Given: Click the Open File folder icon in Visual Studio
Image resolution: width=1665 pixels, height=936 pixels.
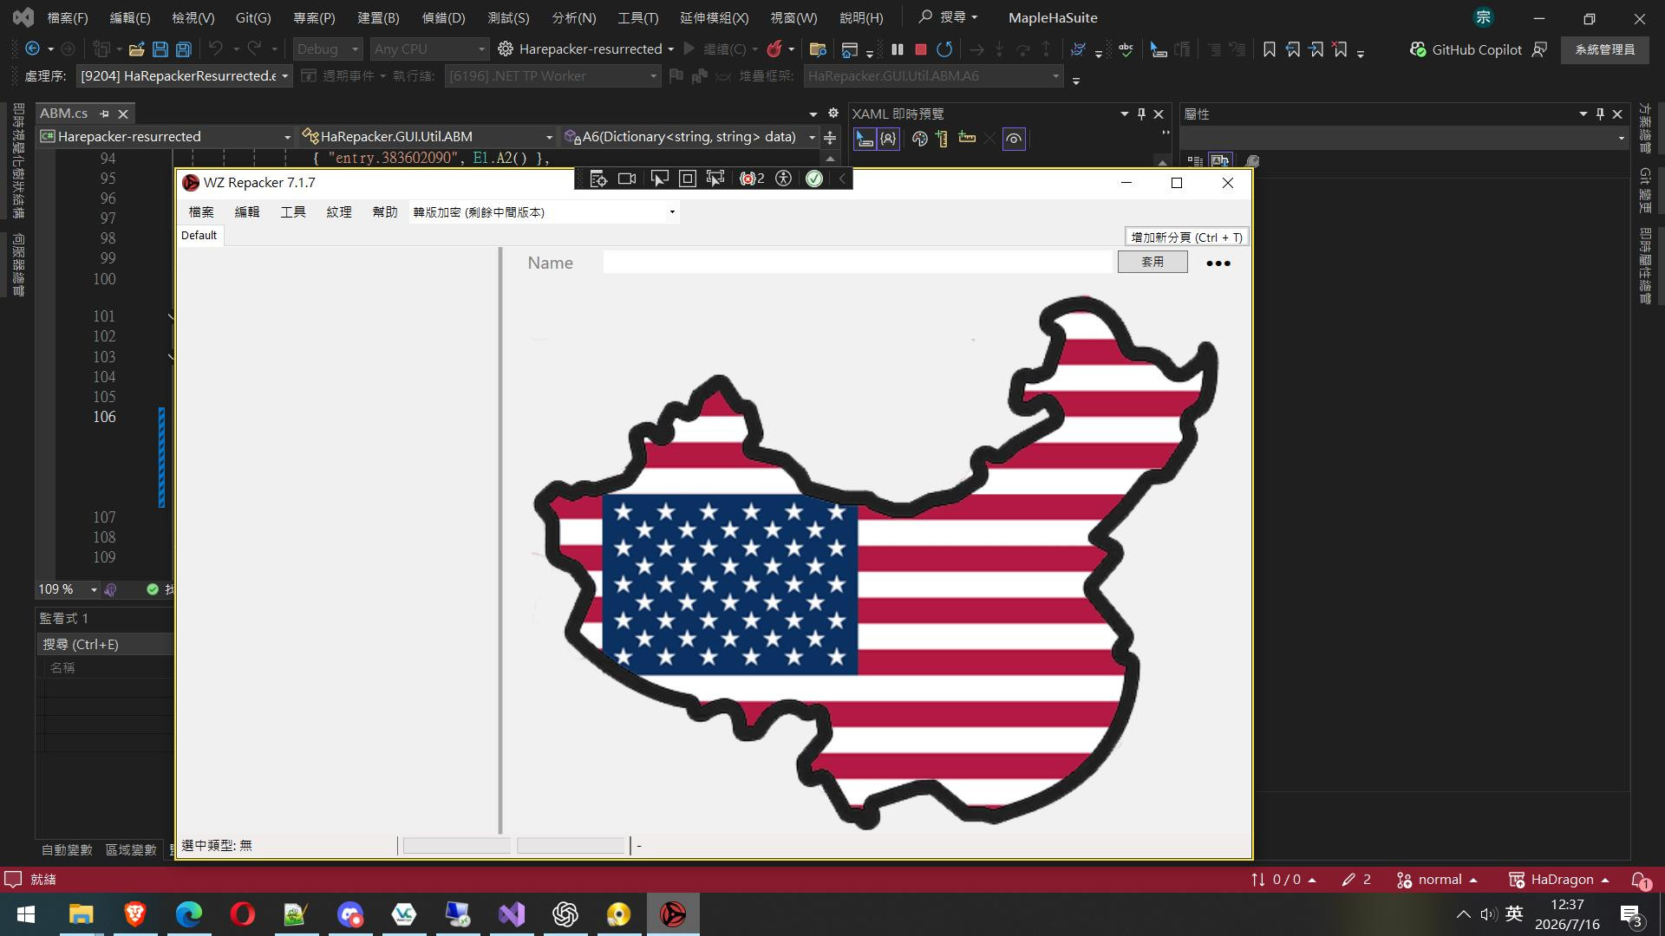Looking at the screenshot, I should (136, 49).
